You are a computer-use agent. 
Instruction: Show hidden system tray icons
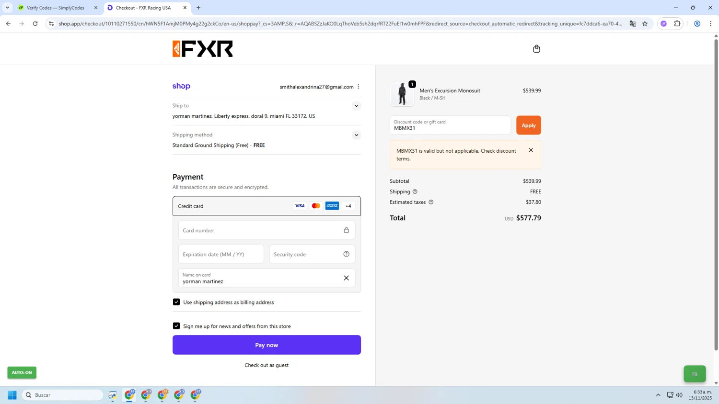[x=658, y=395]
